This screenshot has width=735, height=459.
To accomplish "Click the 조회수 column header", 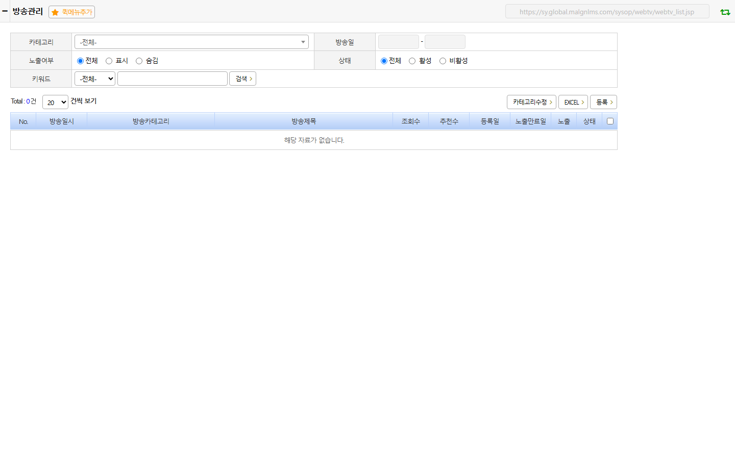I will (411, 121).
